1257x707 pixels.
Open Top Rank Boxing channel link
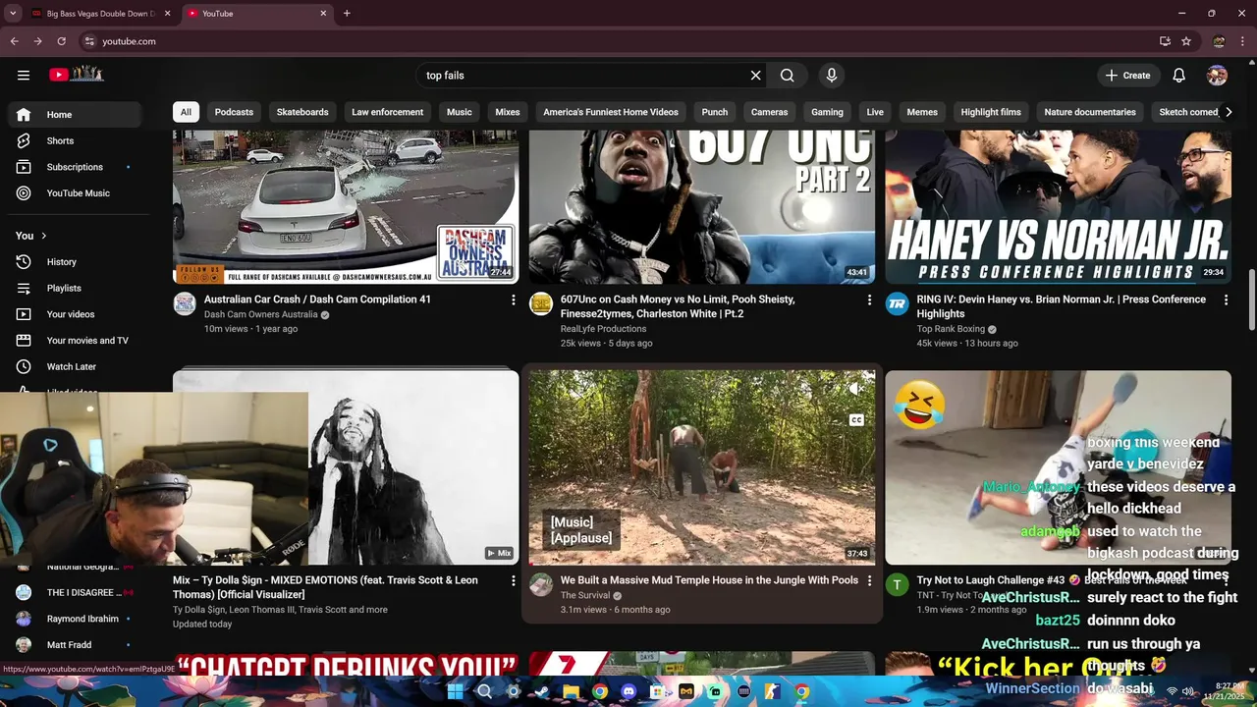coord(951,329)
